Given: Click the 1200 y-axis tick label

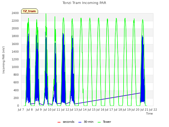Looking at the screenshot, I should (15, 59).
